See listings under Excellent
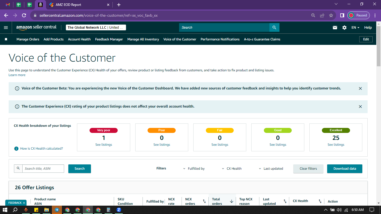Screen dimensions: 381x214 click(336, 145)
